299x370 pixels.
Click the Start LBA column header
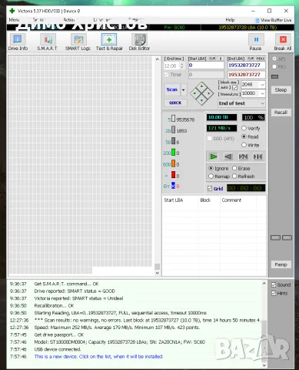click(174, 200)
